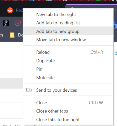
Task: Click the Reddit tab favicon
Action: pos(10,10)
